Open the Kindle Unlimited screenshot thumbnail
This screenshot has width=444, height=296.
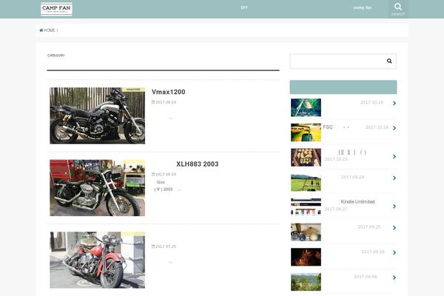(x=306, y=207)
